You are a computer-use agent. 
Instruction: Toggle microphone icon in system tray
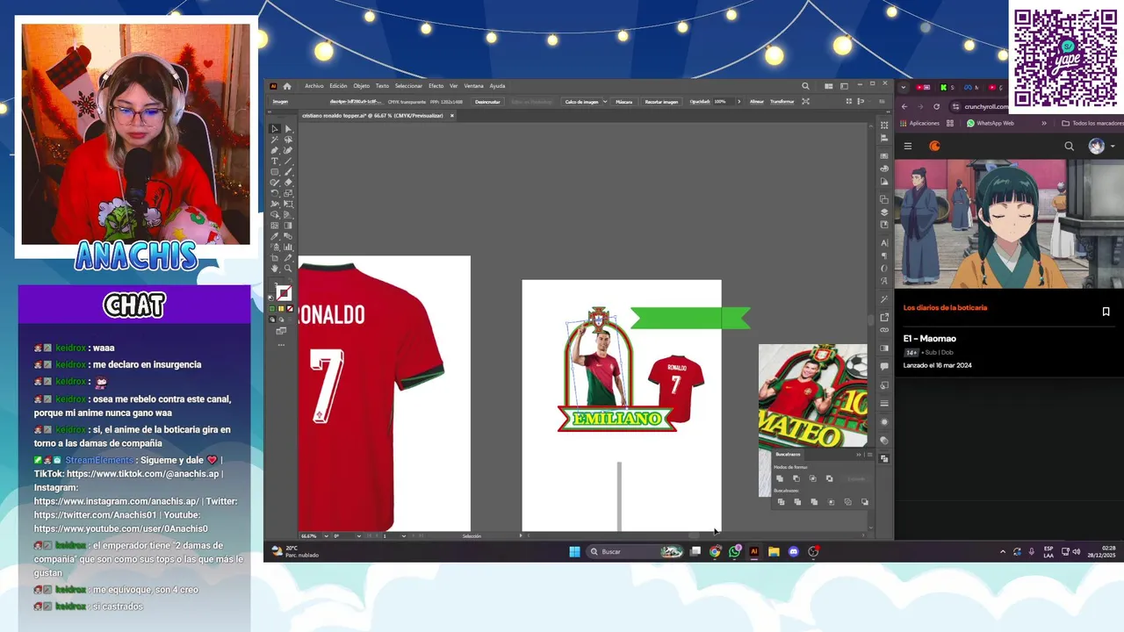click(x=1031, y=551)
